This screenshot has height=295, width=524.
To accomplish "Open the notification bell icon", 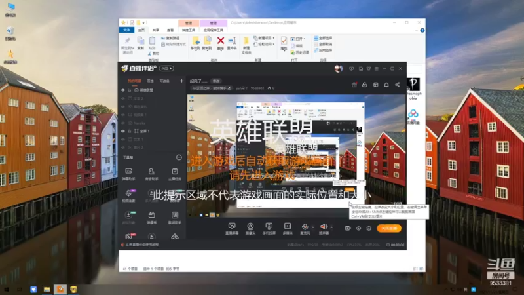I will pos(386,85).
